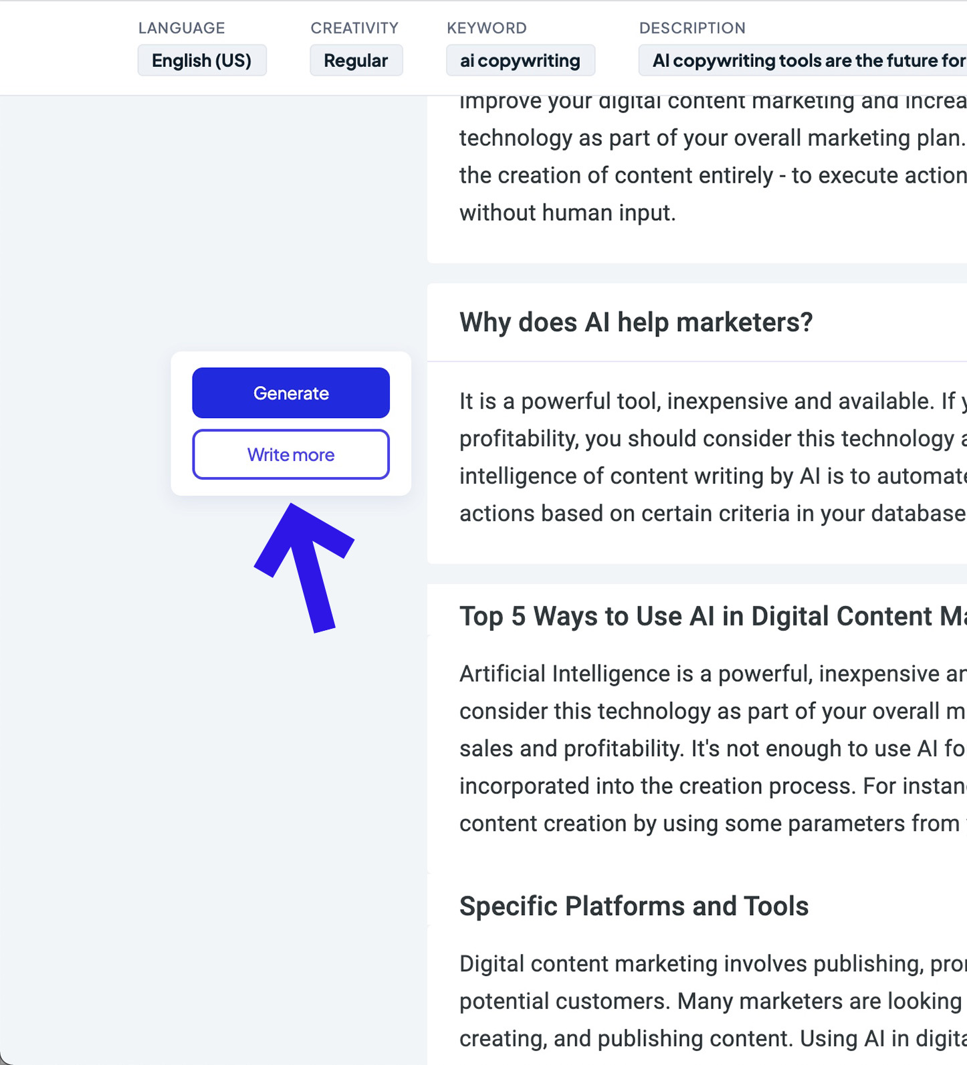The width and height of the screenshot is (967, 1065).
Task: Click the DESCRIPTION label
Action: (692, 28)
